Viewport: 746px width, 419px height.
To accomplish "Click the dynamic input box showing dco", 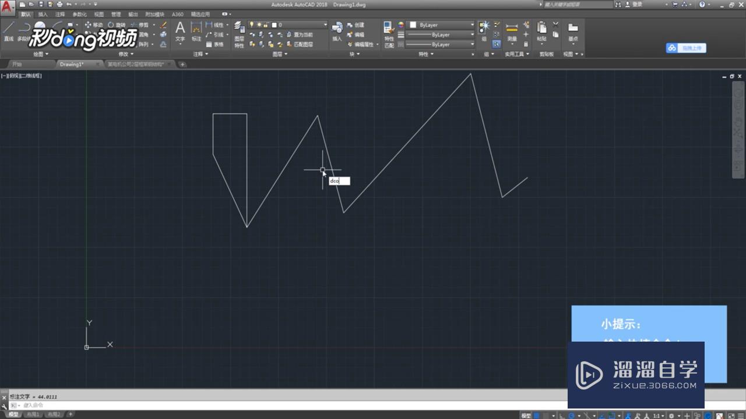I will point(339,181).
